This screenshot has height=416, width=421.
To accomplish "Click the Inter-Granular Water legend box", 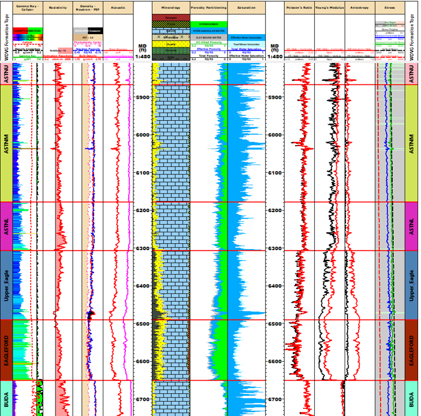I will [209, 31].
